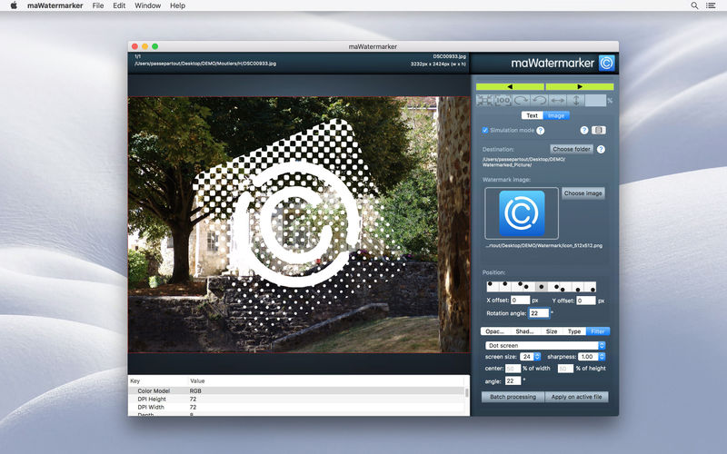Click center % of width field
The image size is (727, 454).
point(513,369)
